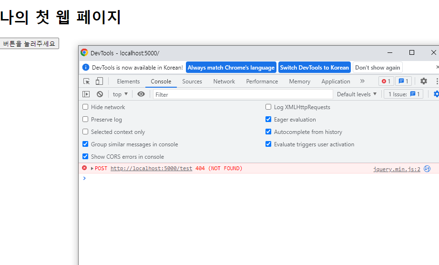This screenshot has width=439, height=265.
Task: Switch to the Performance tab
Action: coord(262,82)
